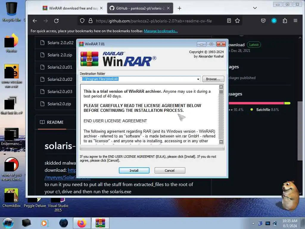
Task: Open the Pocket save icon
Action: click(x=263, y=21)
